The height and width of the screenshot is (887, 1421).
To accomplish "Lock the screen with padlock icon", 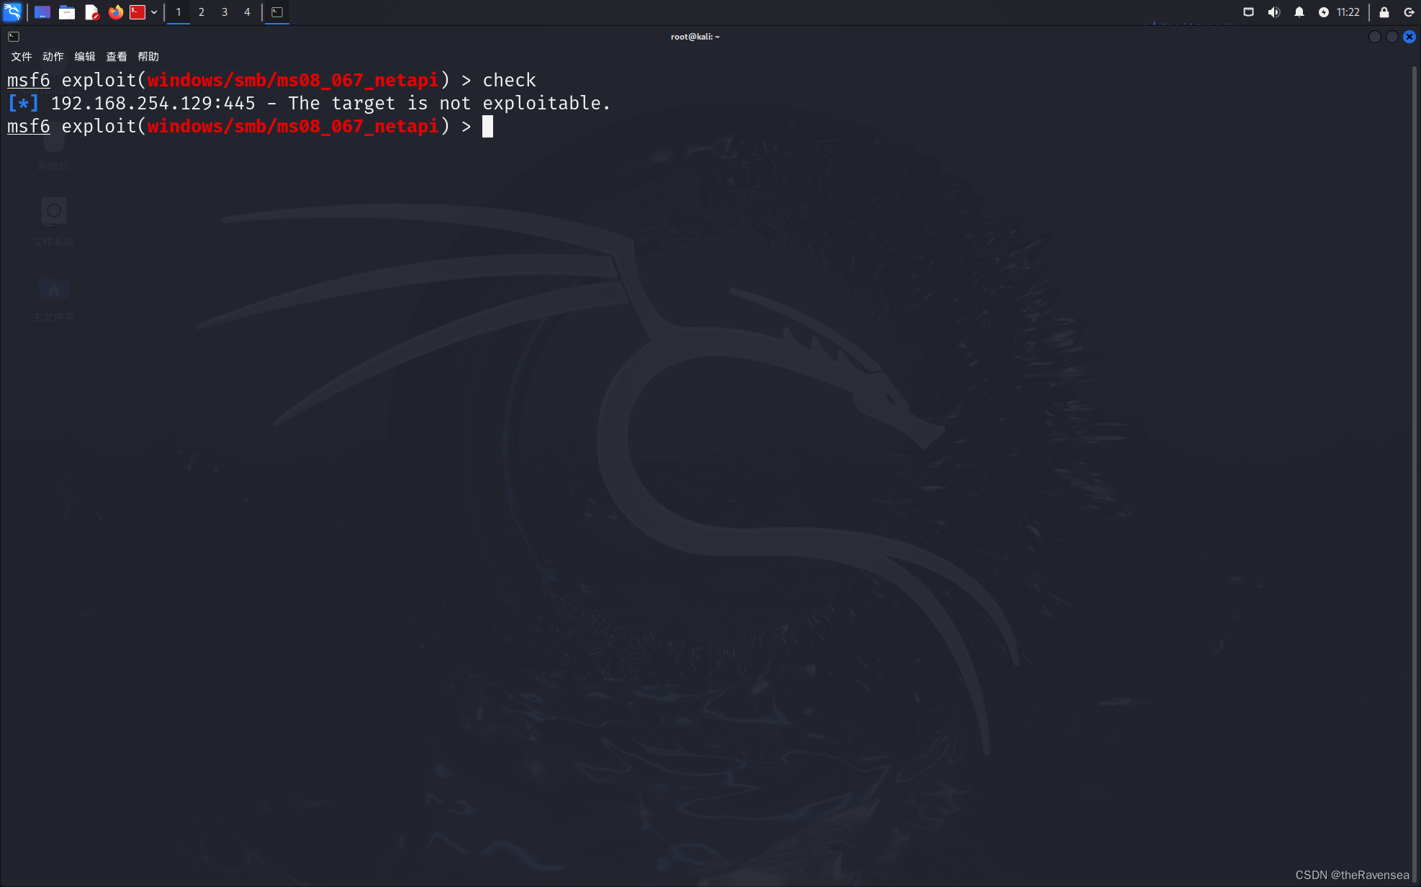I will coord(1384,12).
